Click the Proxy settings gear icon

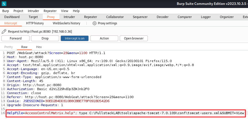tap(94, 23)
